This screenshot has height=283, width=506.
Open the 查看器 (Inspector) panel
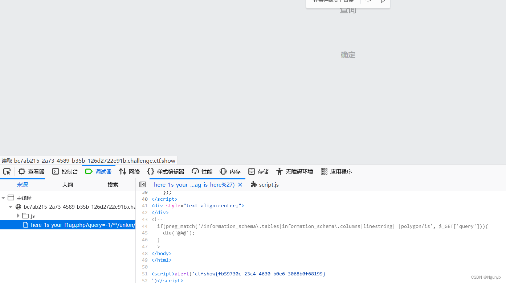(32, 171)
